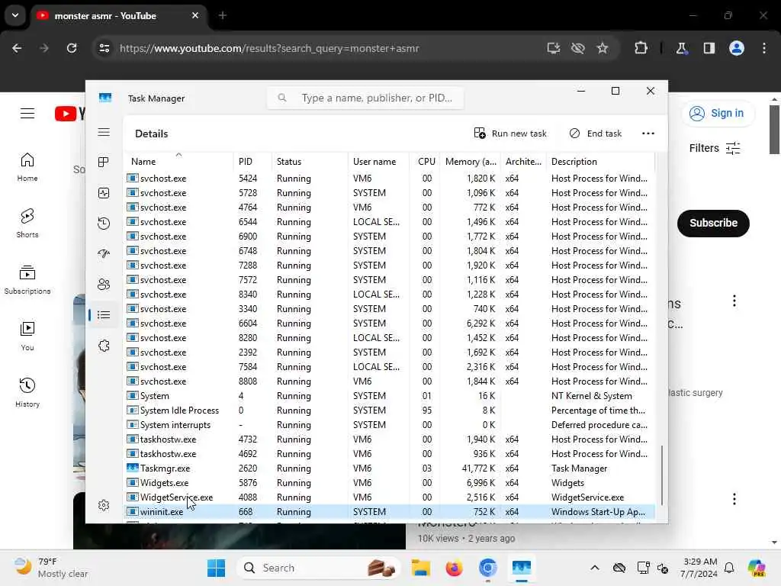The image size is (781, 586).
Task: Open new browser tab
Action: coord(223,16)
